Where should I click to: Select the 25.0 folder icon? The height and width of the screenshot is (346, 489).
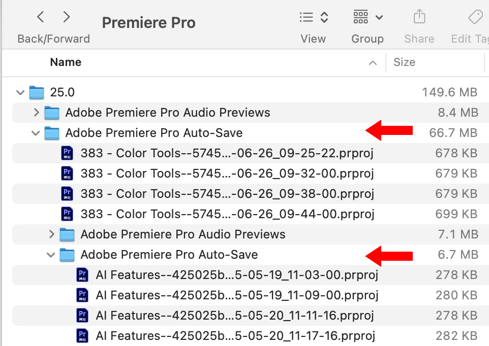(37, 92)
